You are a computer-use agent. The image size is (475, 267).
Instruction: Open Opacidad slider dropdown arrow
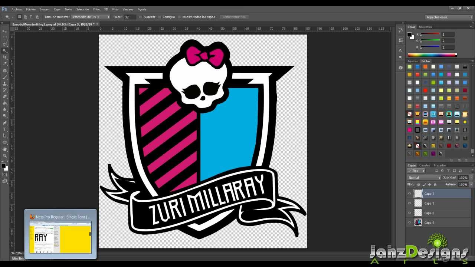click(x=471, y=178)
